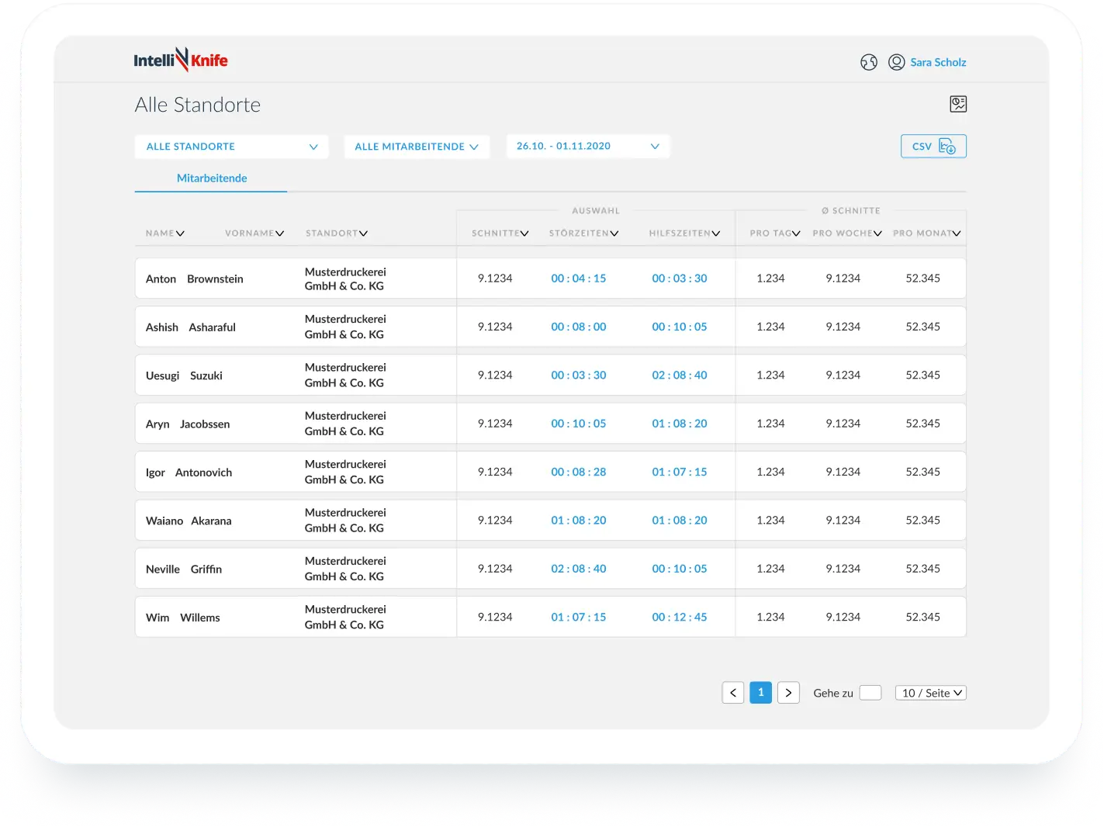The width and height of the screenshot is (1104, 827).
Task: Sort by Name column
Action: click(x=165, y=233)
